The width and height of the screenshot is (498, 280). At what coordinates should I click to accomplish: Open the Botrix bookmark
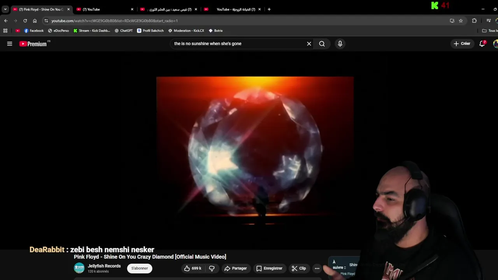pyautogui.click(x=216, y=31)
